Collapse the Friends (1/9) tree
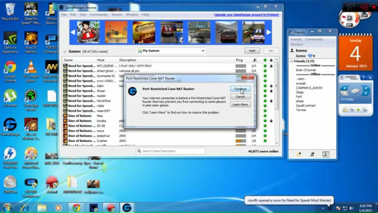This screenshot has width=378, height=213. (x=291, y=61)
